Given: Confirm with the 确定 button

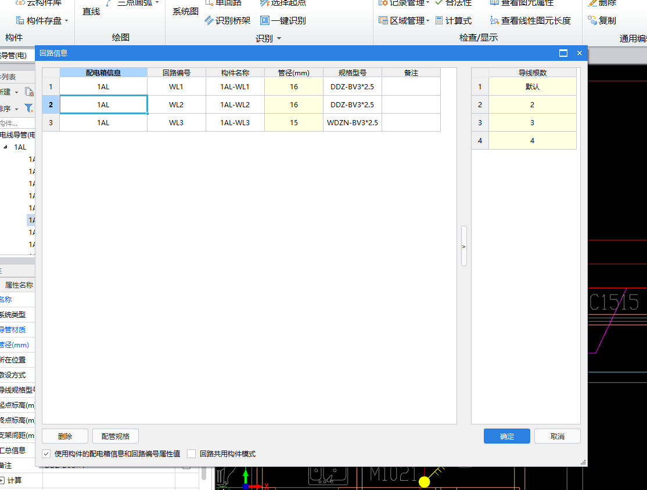Looking at the screenshot, I should click(x=506, y=436).
